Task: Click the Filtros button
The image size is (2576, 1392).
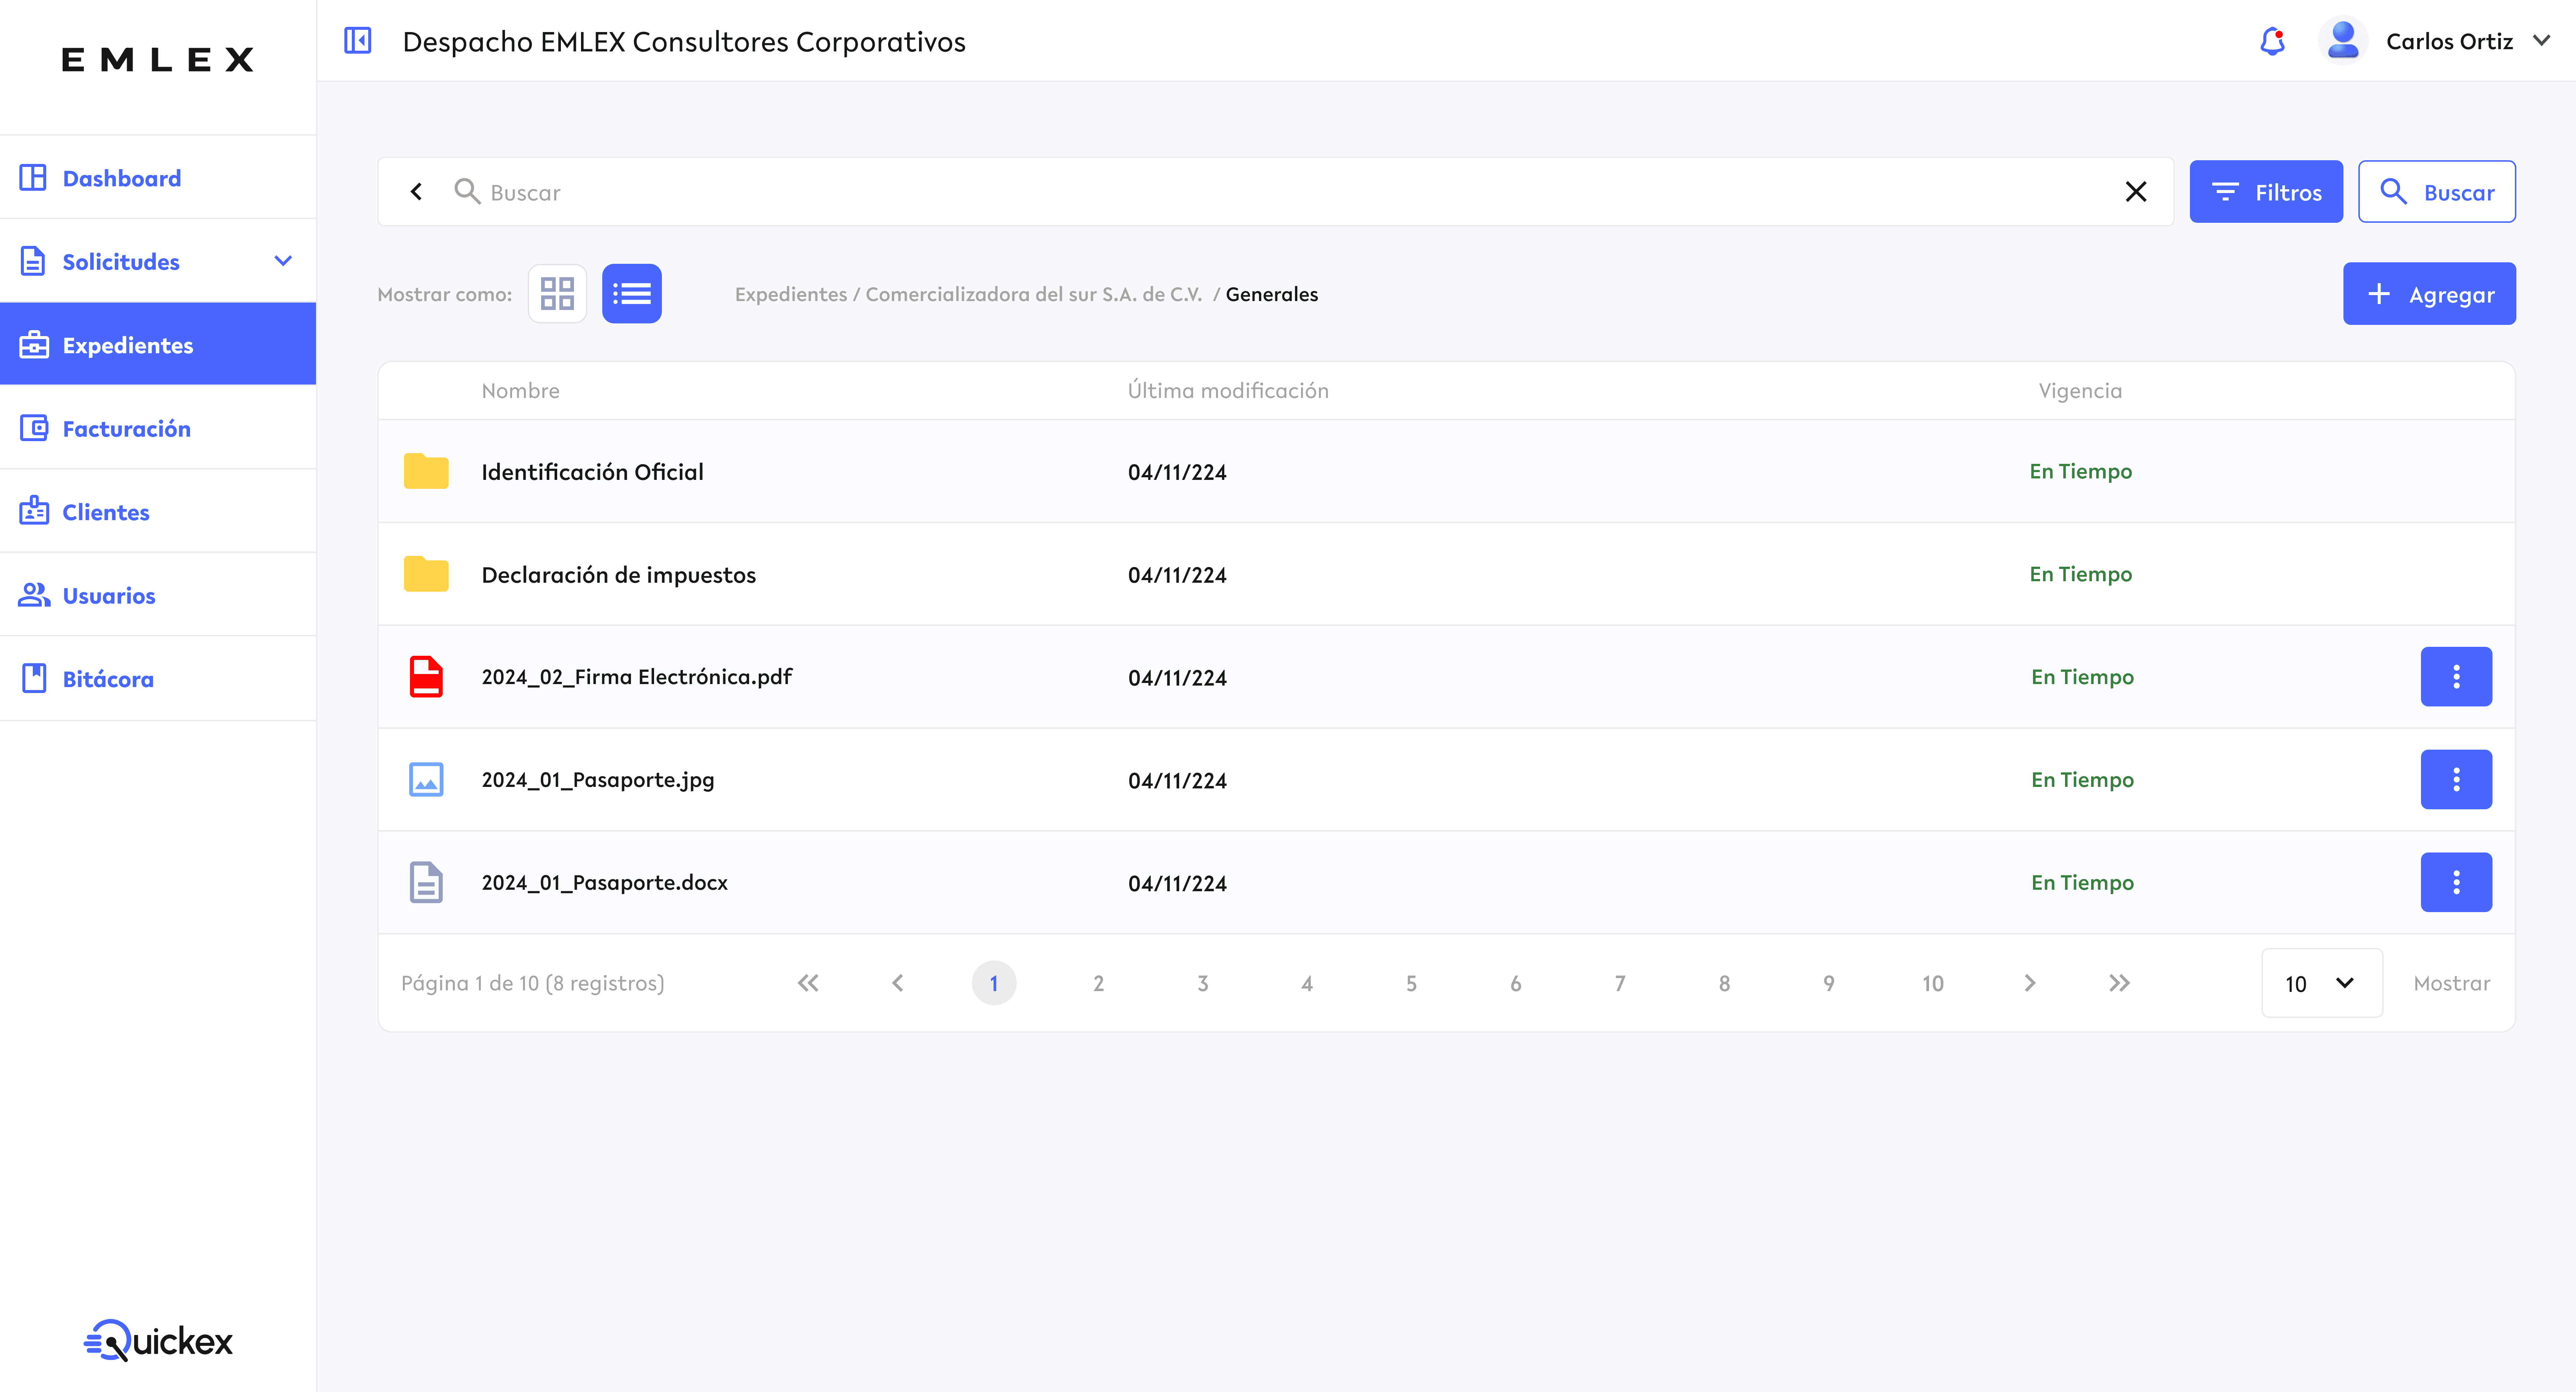Action: (2265, 192)
